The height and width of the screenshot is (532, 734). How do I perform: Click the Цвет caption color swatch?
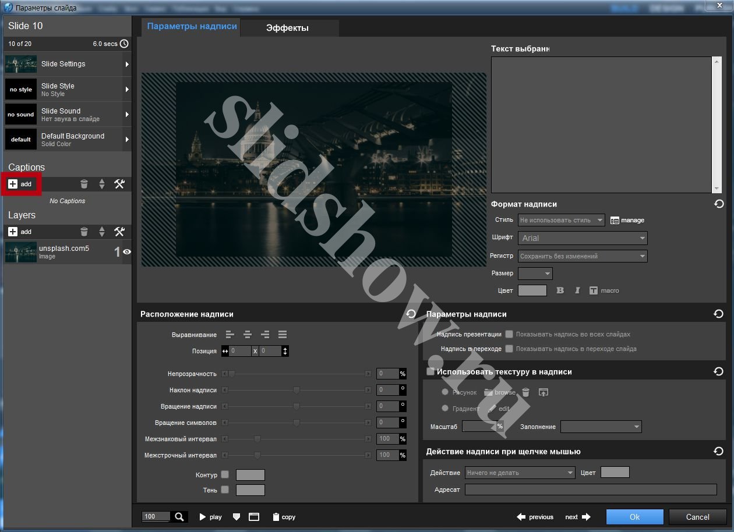pyautogui.click(x=532, y=290)
